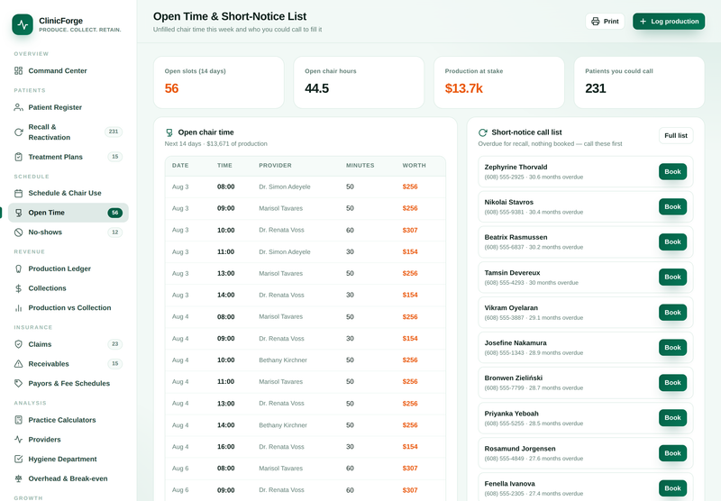Click the Print button
The height and width of the screenshot is (501, 721).
tap(605, 22)
